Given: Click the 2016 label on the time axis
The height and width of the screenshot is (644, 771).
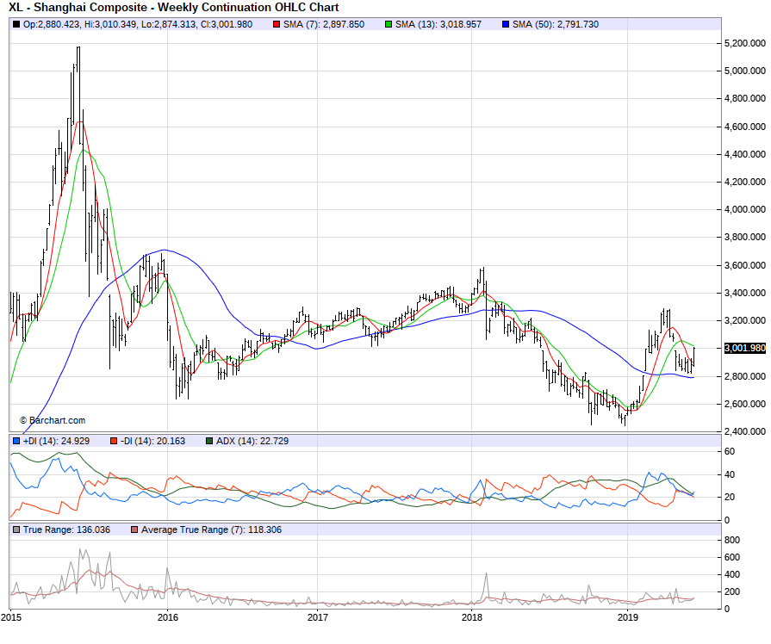Looking at the screenshot, I should click(168, 617).
